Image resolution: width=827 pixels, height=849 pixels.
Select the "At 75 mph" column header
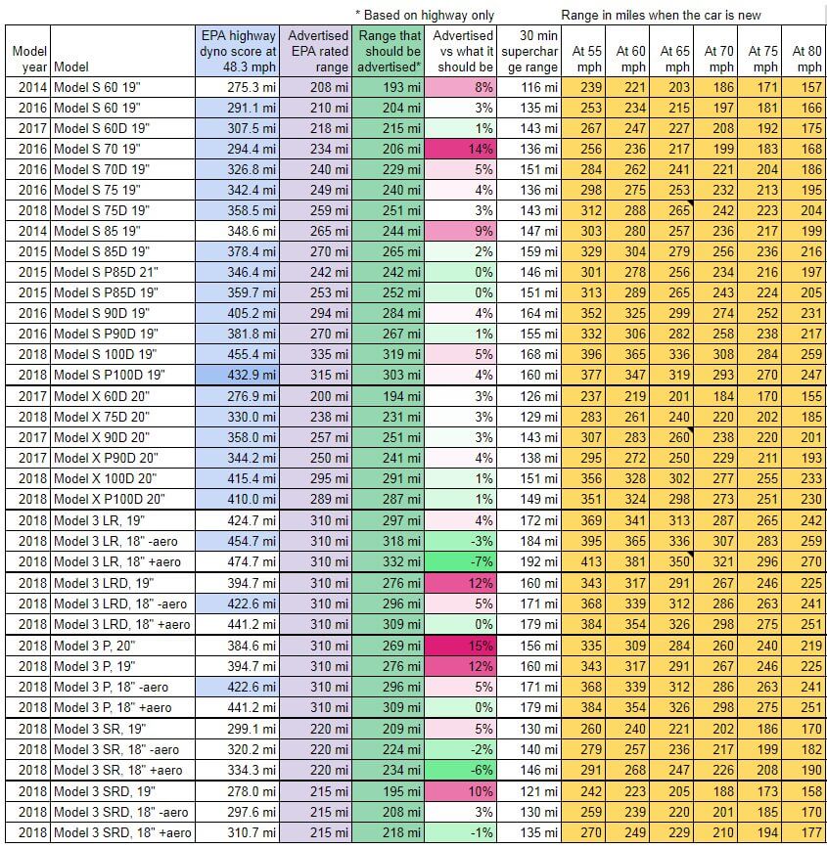pos(759,51)
